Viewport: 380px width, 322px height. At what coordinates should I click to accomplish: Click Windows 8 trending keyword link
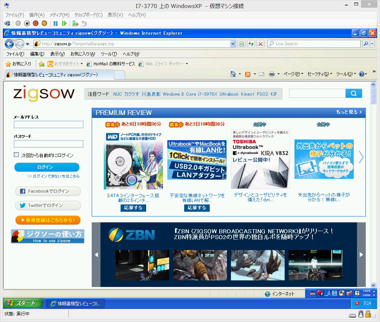(173, 94)
